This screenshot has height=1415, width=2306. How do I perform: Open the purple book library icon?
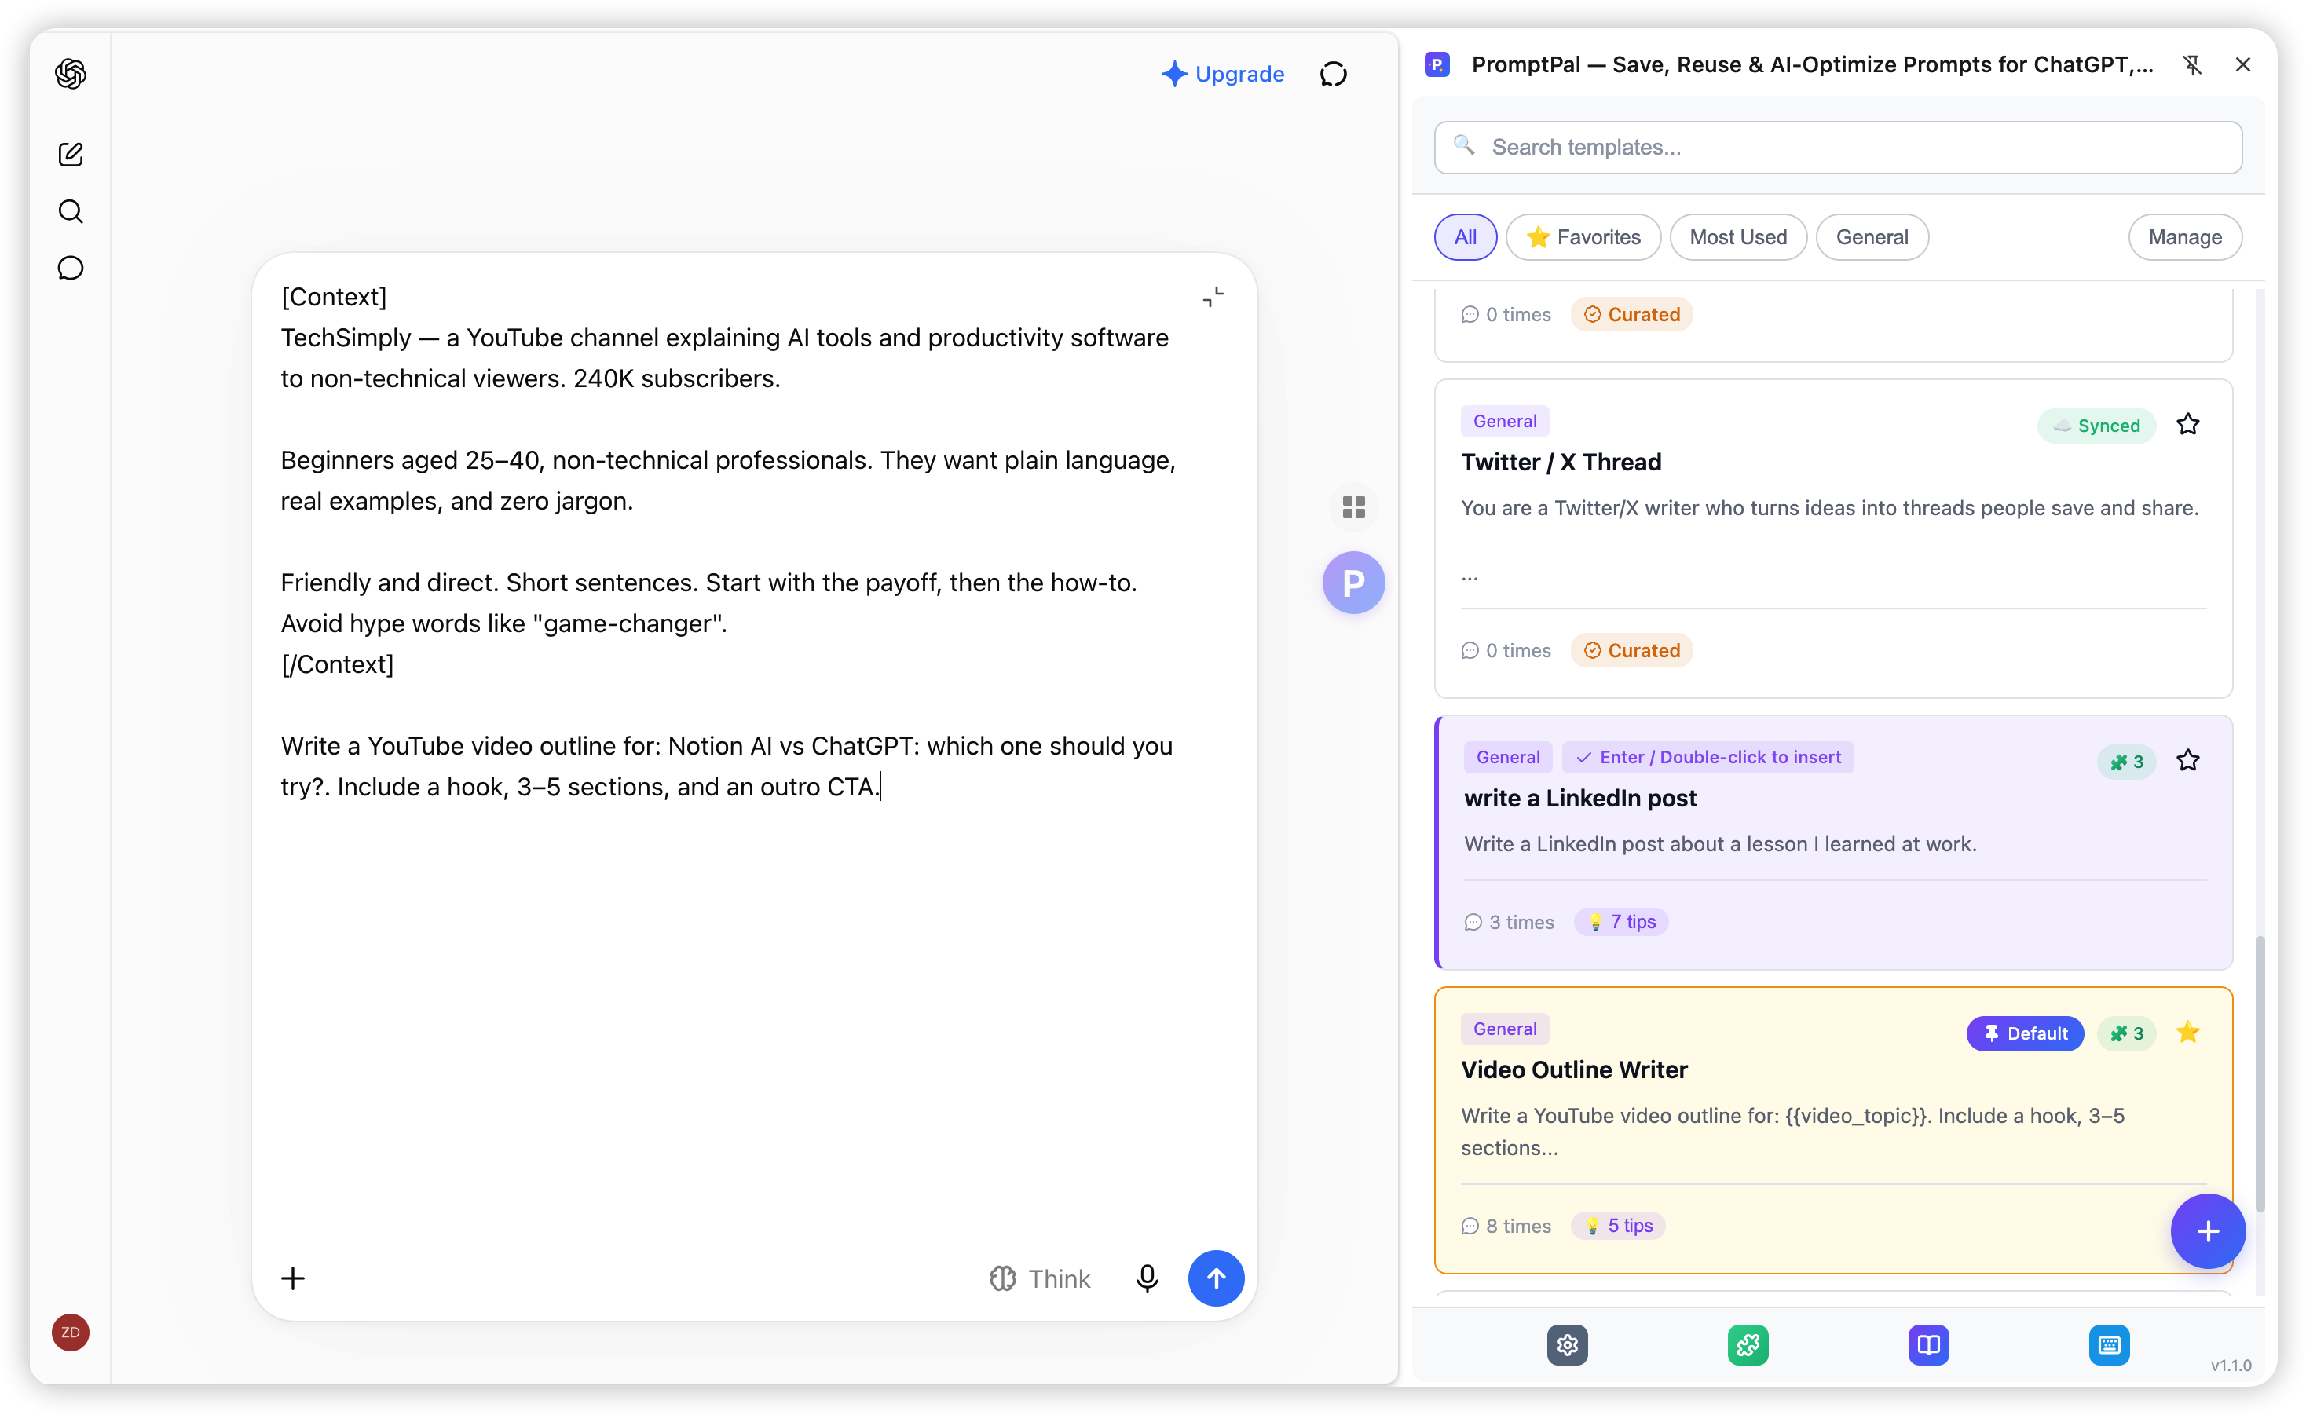pos(1929,1345)
